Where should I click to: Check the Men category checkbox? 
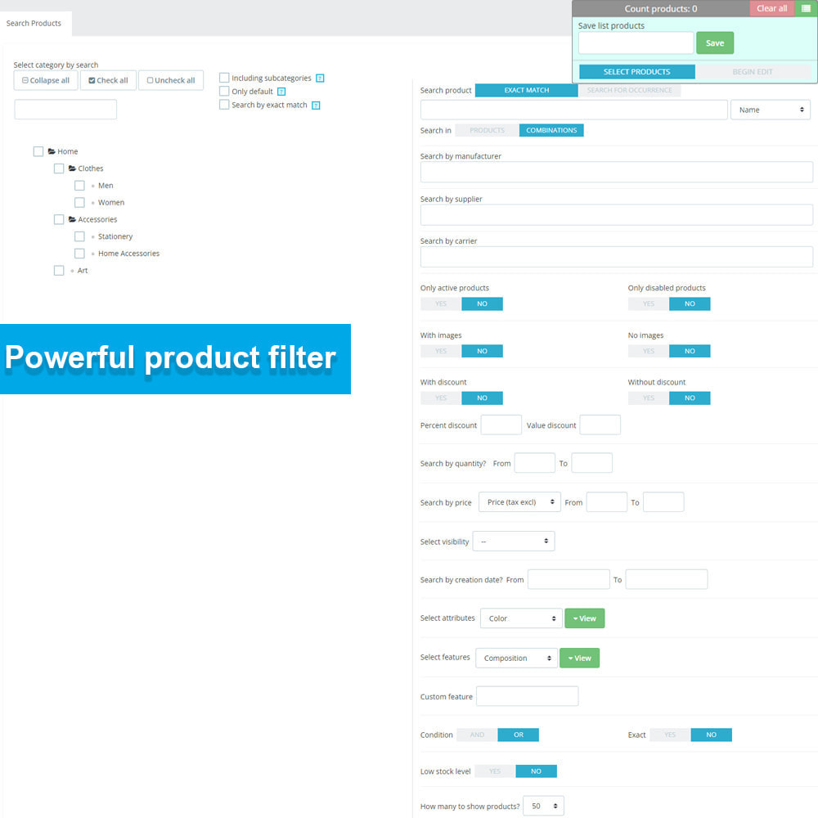(x=79, y=185)
